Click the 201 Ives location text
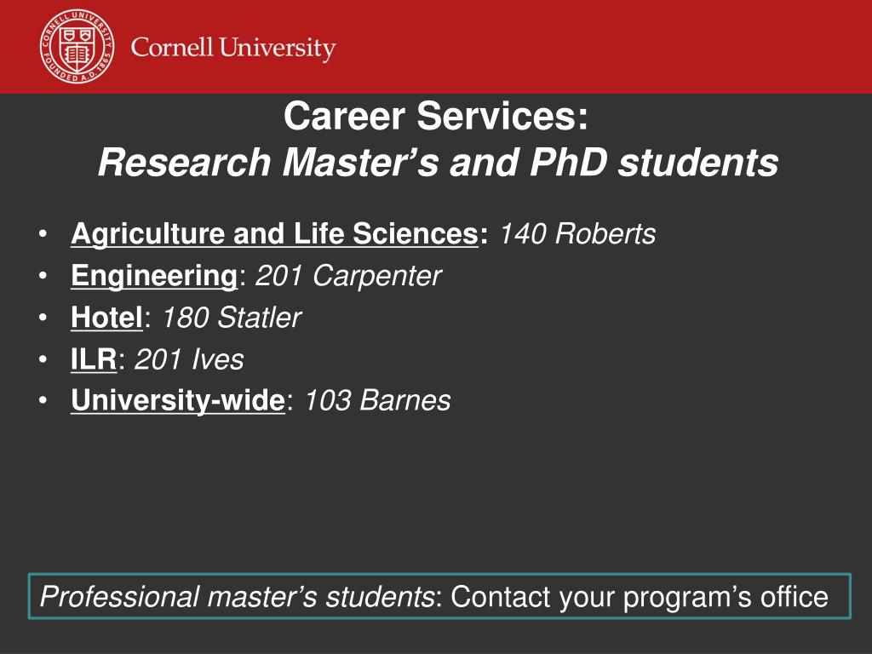This screenshot has width=872, height=654. pyautogui.click(x=189, y=359)
